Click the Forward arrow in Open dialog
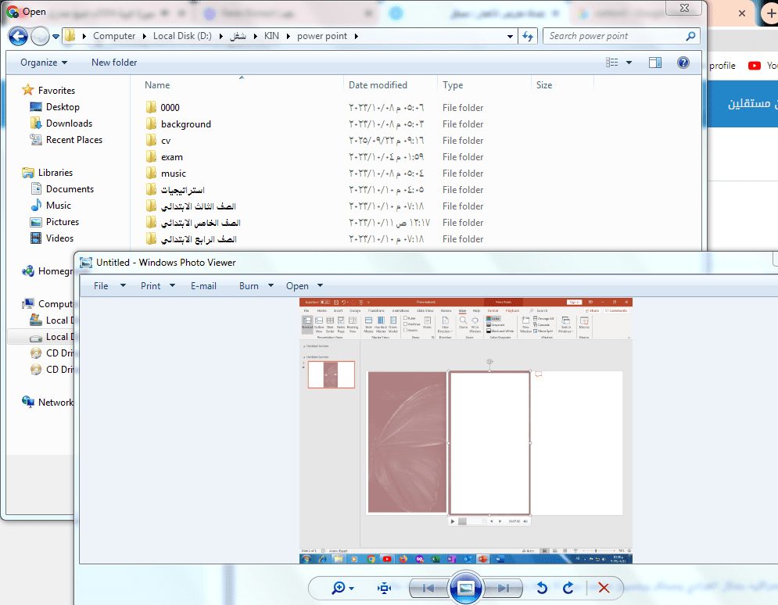Image resolution: width=778 pixels, height=605 pixels. (40, 36)
